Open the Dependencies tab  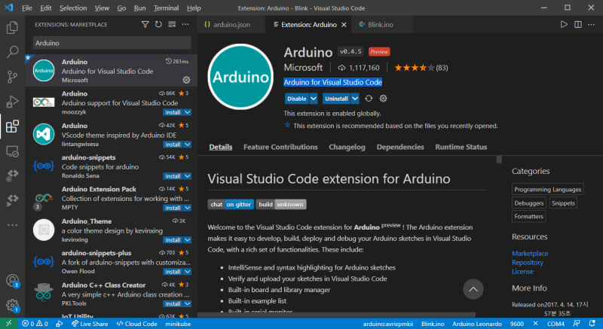point(400,147)
